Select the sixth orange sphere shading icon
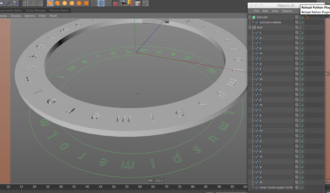 pos(86,3)
